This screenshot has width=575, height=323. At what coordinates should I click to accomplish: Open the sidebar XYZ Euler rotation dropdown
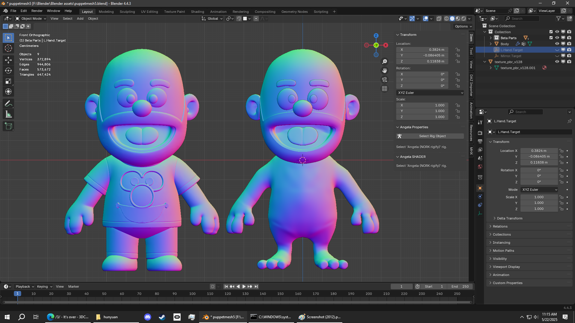[x=430, y=93]
